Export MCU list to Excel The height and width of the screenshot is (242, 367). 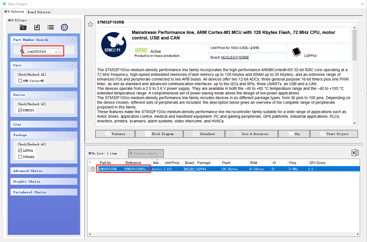click(x=355, y=153)
